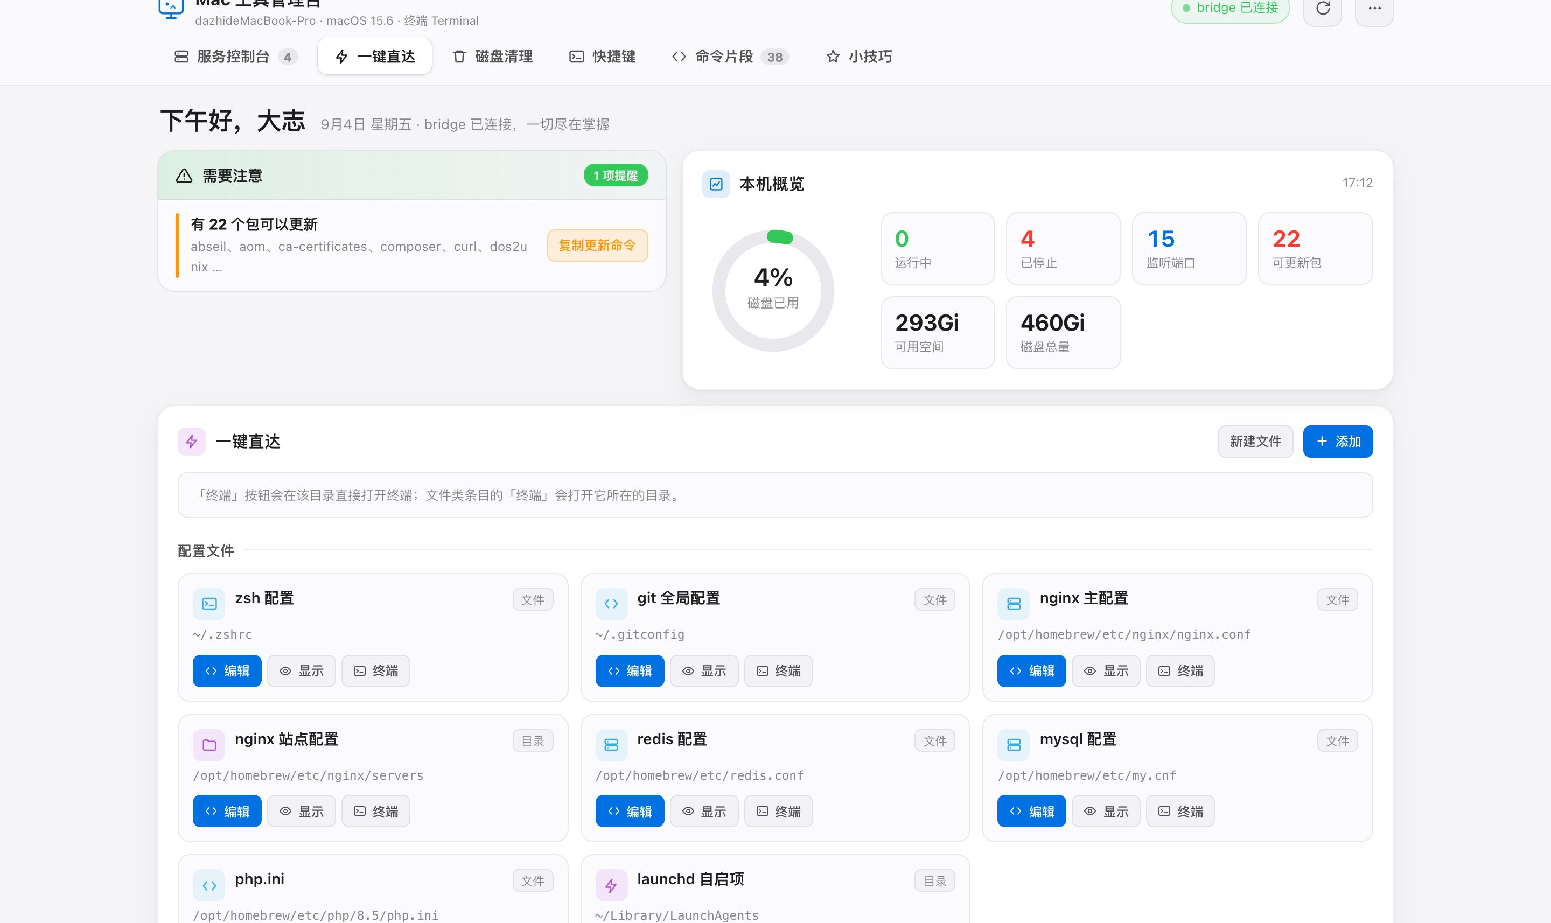Click the refresh icon in header
Viewport: 1551px width, 923px height.
pyautogui.click(x=1323, y=9)
